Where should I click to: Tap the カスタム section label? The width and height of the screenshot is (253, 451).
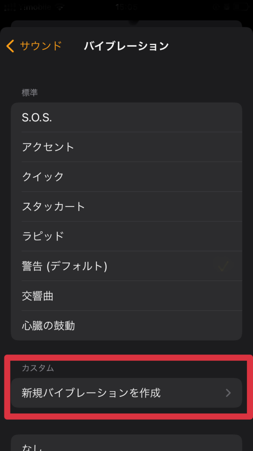tap(38, 368)
